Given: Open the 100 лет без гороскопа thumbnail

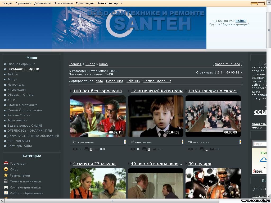Looking at the screenshot, I should pos(98,116).
